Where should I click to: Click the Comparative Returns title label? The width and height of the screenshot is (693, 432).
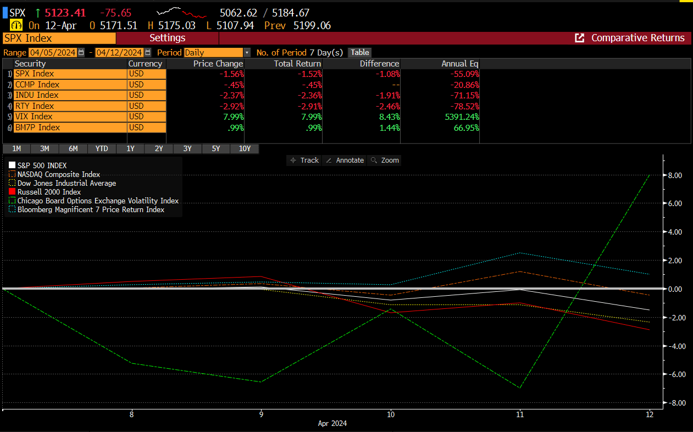click(637, 38)
